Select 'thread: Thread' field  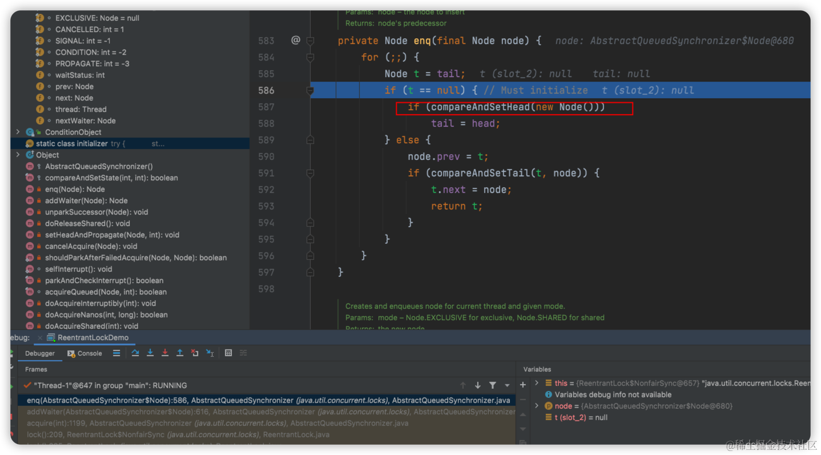click(x=81, y=109)
